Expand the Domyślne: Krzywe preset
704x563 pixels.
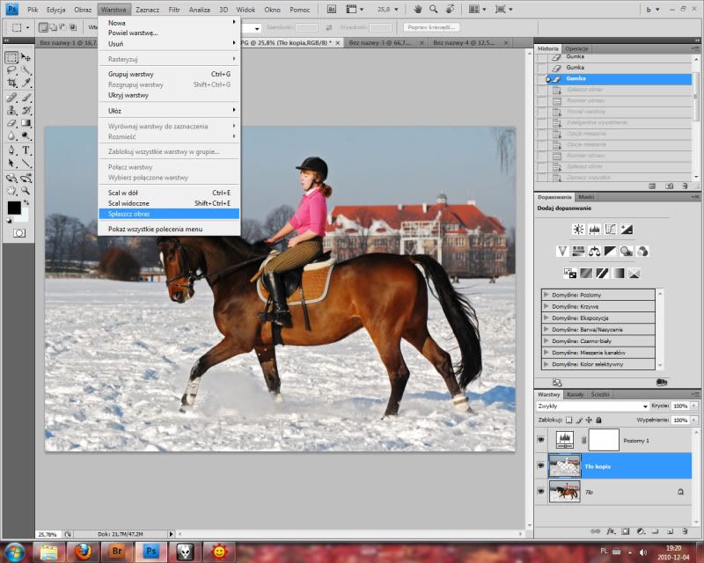point(546,306)
